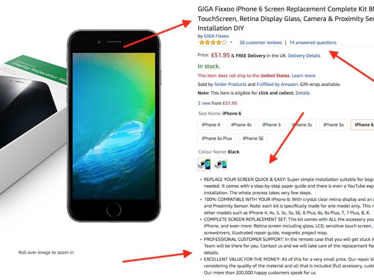The image size is (374, 280).
Task: Pick the iPhone 5c size option
Action: (x=302, y=125)
